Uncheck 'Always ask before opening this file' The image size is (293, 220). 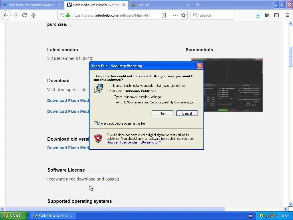(x=96, y=123)
